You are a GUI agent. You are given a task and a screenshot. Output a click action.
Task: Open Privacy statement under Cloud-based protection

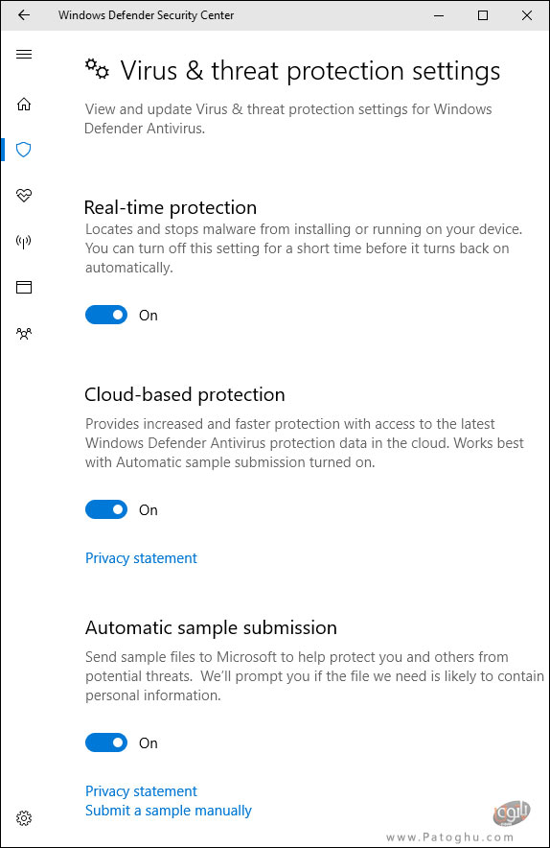click(x=141, y=558)
